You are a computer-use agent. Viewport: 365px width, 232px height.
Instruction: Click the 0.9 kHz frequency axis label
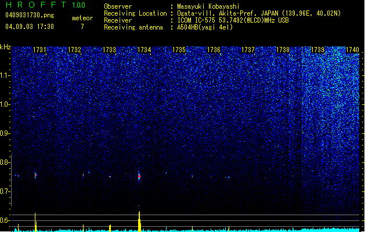pyautogui.click(x=4, y=133)
